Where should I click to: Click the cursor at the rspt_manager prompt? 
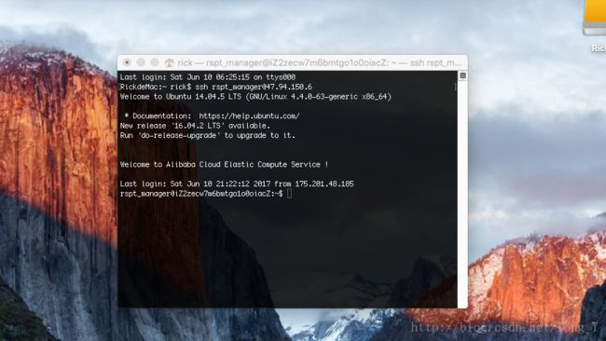tap(289, 194)
